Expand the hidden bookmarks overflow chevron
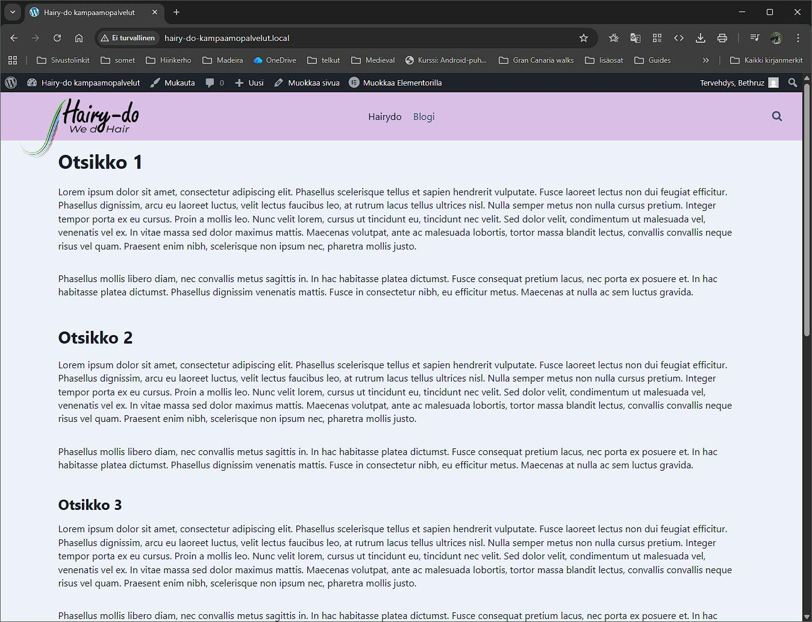Screen dimensions: 812x622 click(x=706, y=60)
